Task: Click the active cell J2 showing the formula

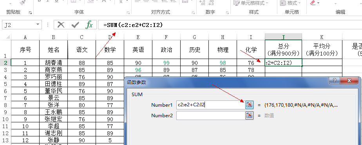Action: 284,63
